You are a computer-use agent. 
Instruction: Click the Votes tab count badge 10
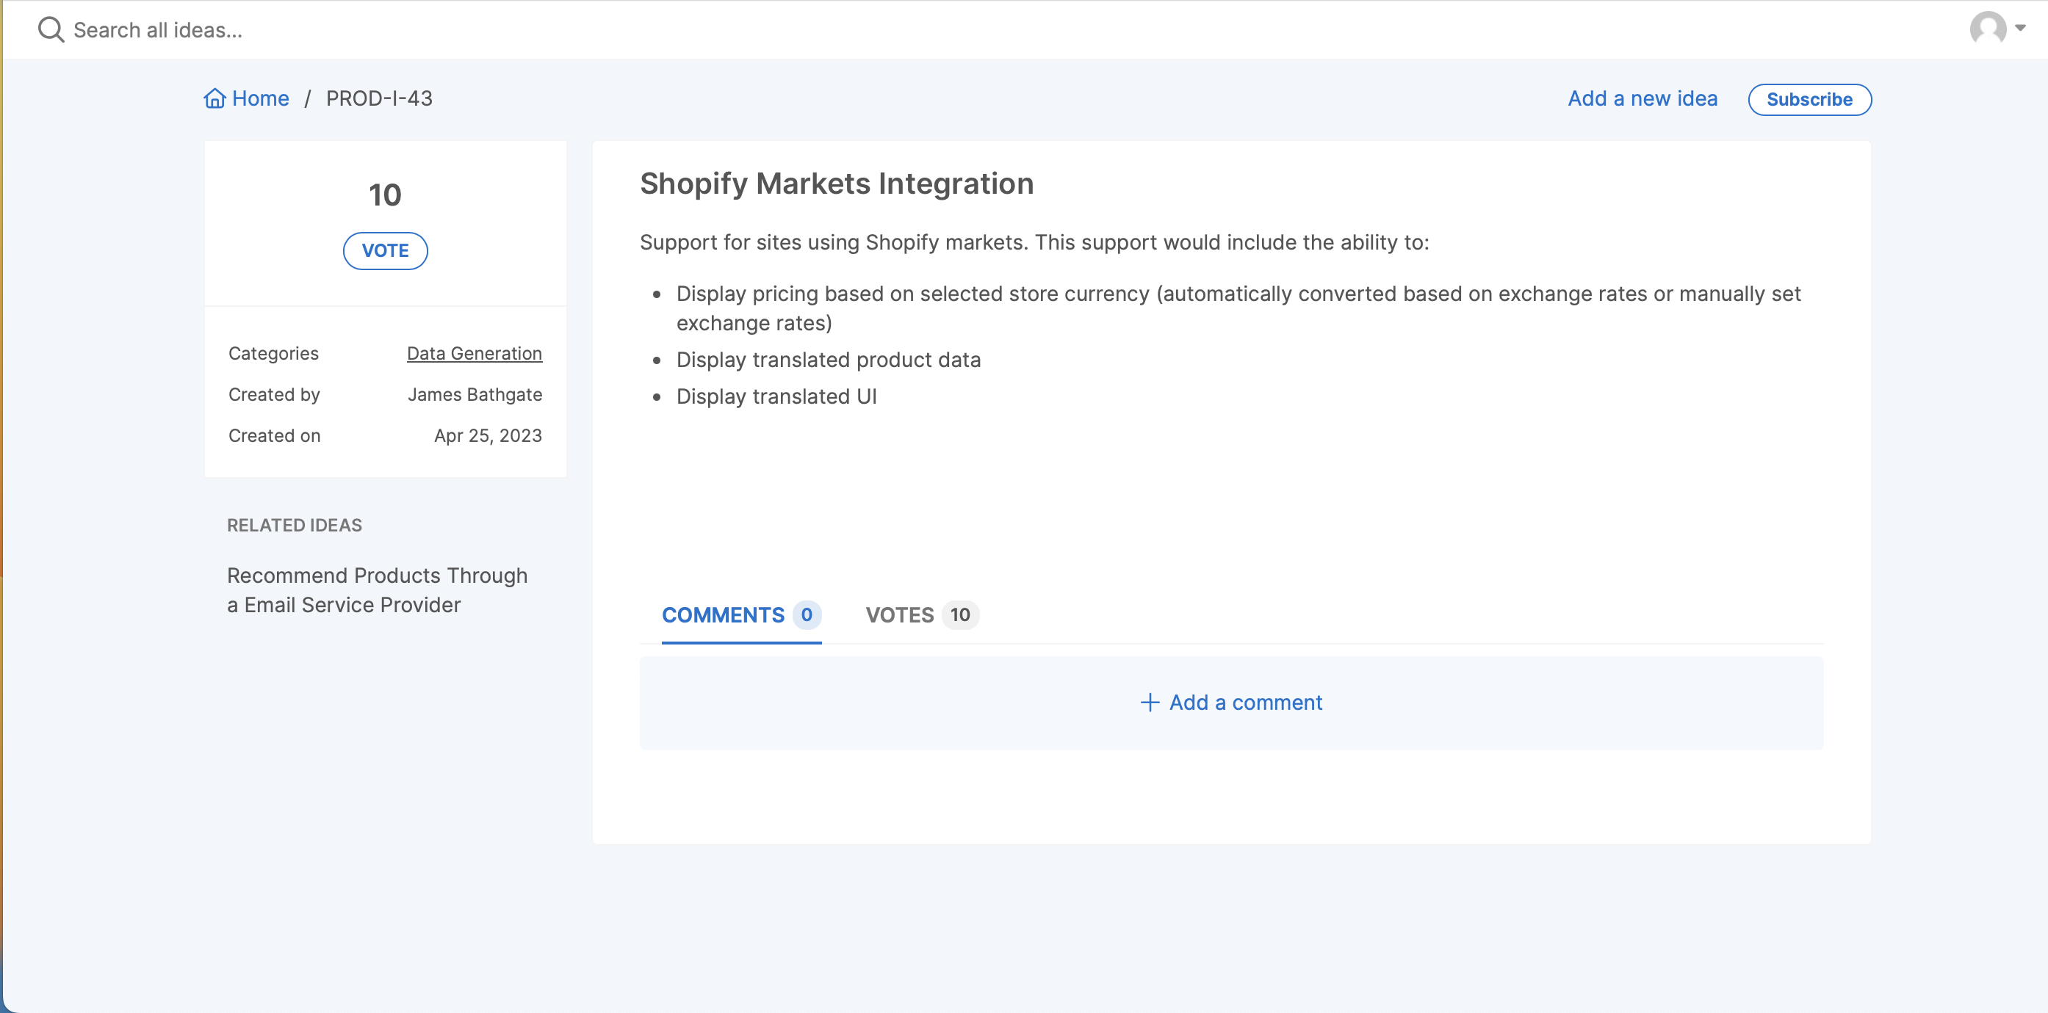pyautogui.click(x=960, y=615)
